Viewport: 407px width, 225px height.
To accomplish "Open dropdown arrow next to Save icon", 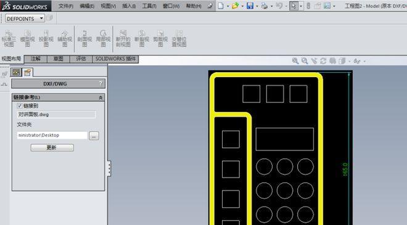I will (257, 6).
